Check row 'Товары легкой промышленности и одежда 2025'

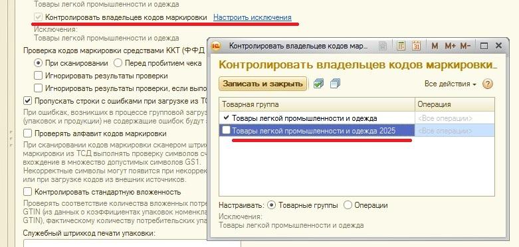[x=226, y=130]
